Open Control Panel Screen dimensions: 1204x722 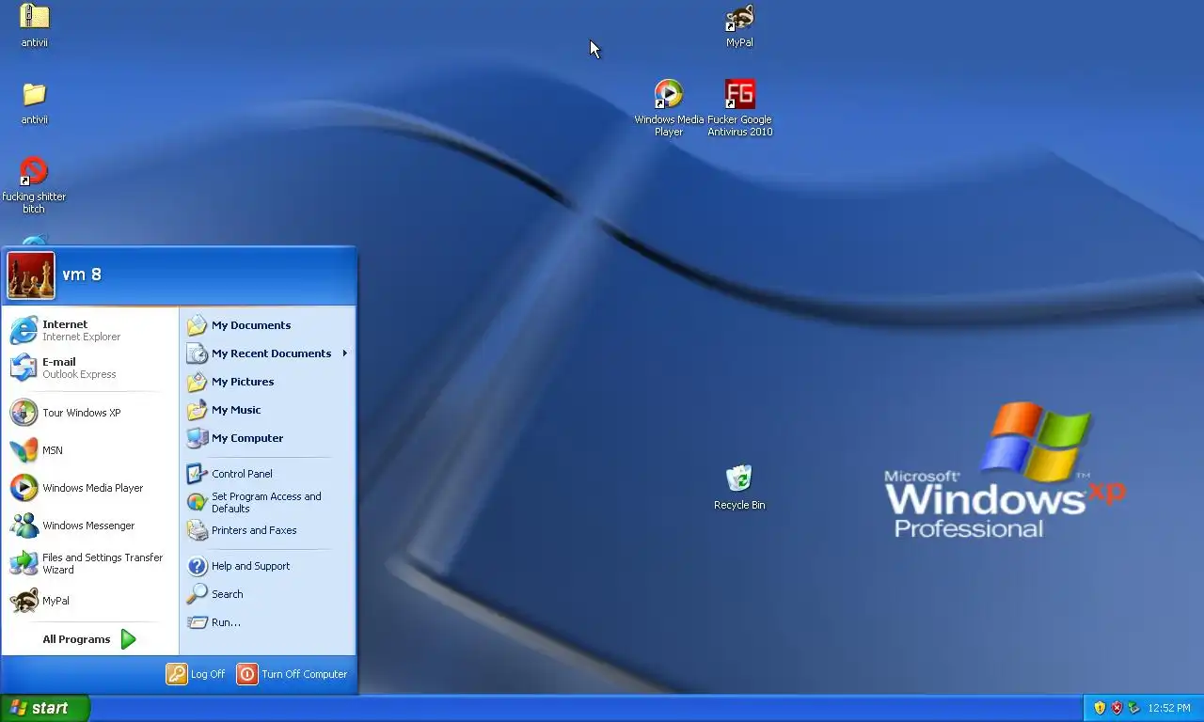(x=267, y=474)
